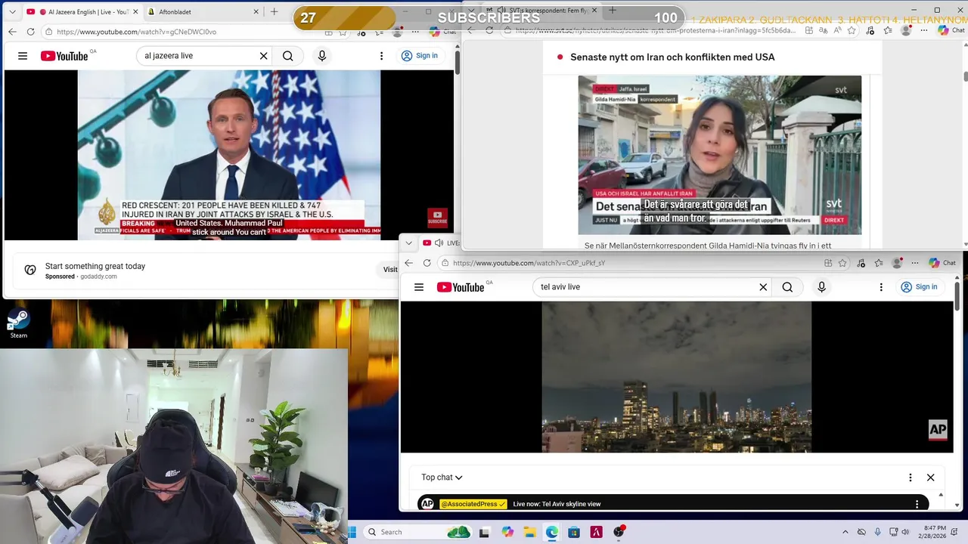Image resolution: width=968 pixels, height=544 pixels.
Task: Go back in the Al Jazeera browser window
Action: 12,32
